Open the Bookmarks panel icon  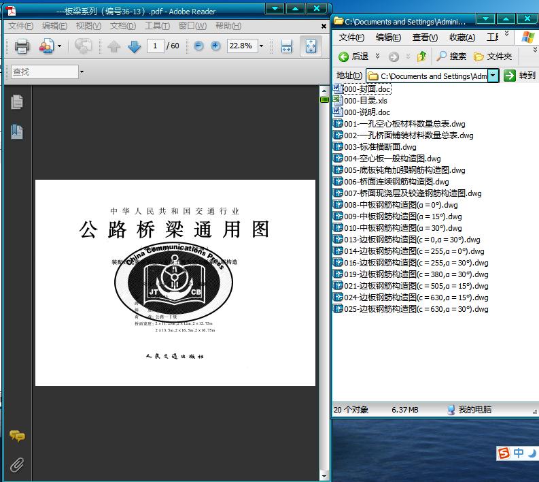17,132
